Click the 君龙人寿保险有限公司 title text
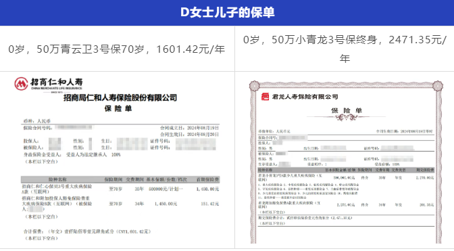The height and width of the screenshot is (251, 454). pos(305,97)
